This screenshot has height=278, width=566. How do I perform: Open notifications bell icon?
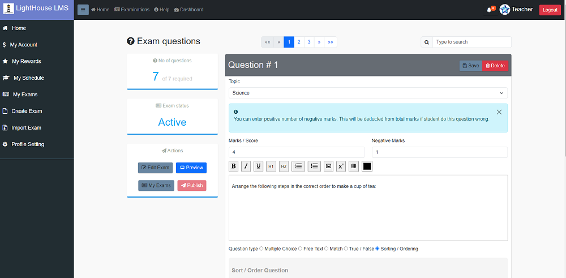[489, 10]
